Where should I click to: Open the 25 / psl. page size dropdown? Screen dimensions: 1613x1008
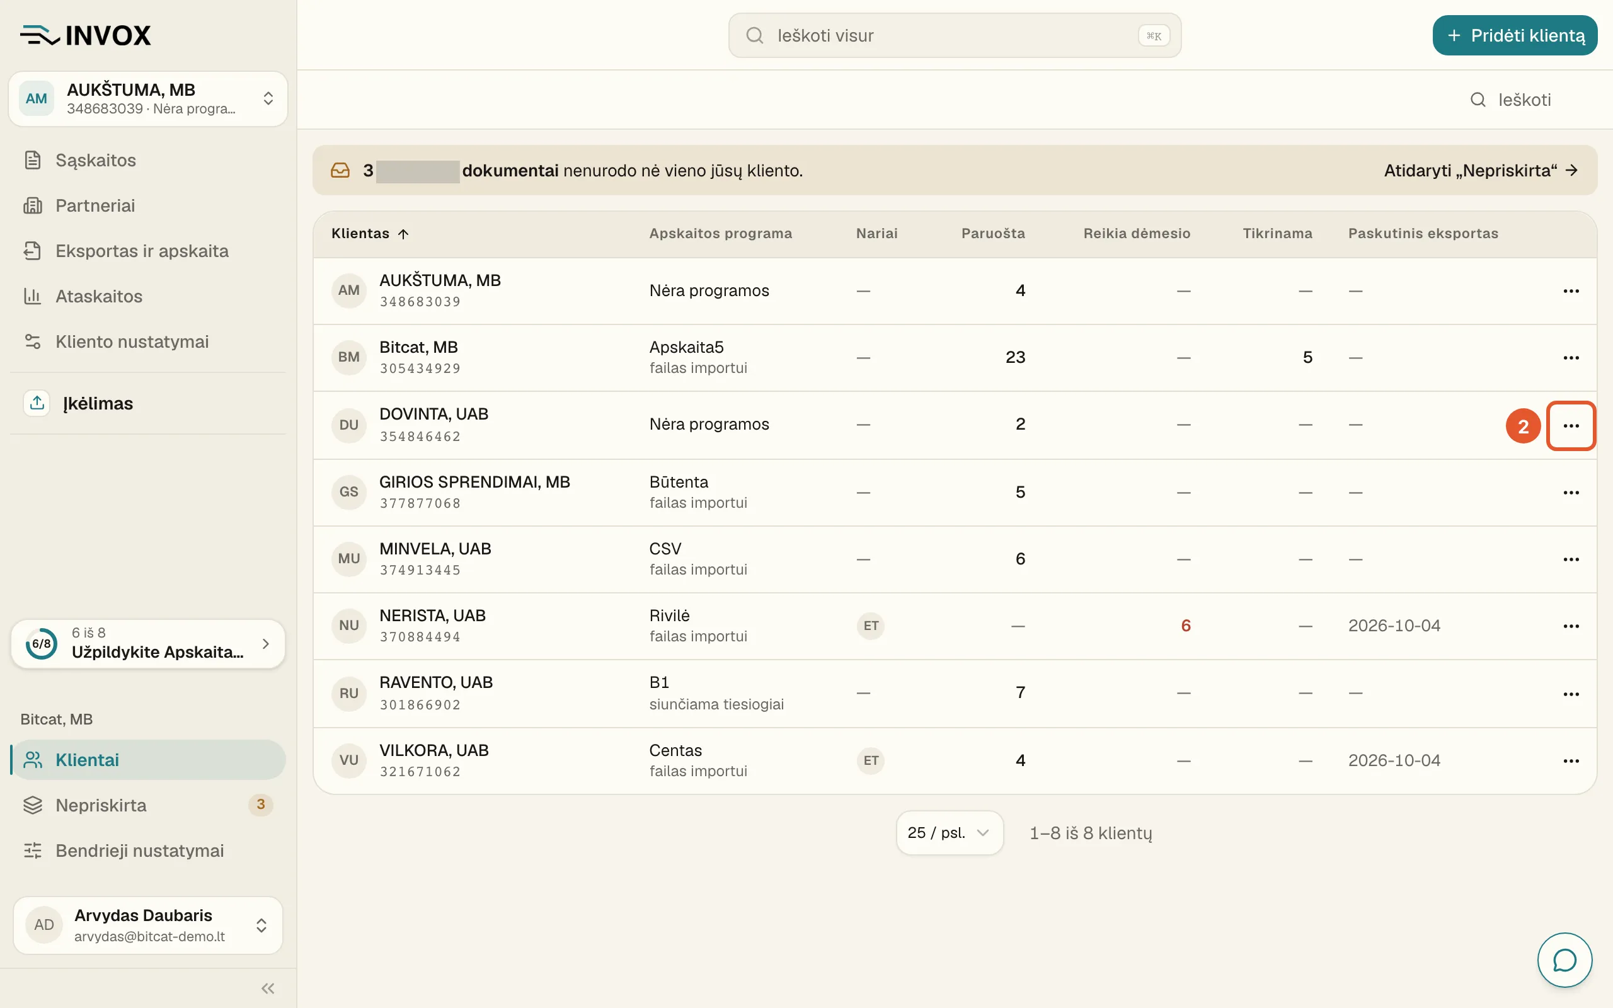pyautogui.click(x=949, y=833)
